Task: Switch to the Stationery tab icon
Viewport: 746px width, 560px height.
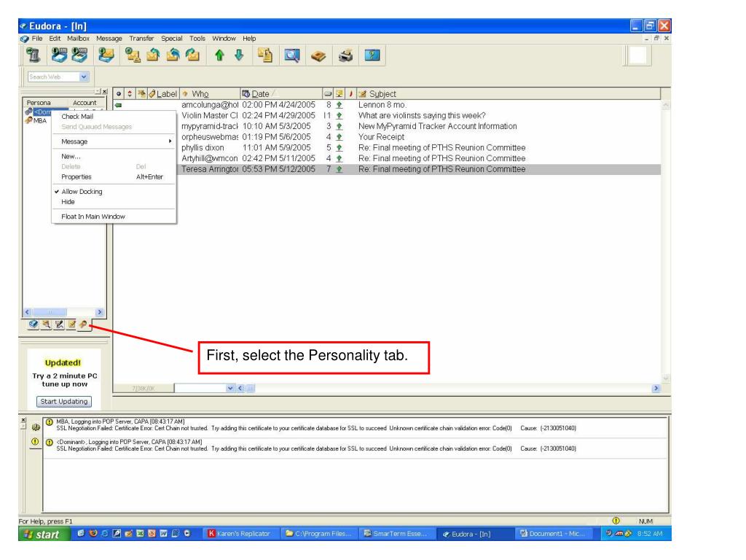Action: 71,324
